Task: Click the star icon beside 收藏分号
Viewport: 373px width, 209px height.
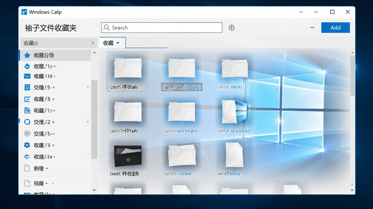Action: [x=27, y=55]
